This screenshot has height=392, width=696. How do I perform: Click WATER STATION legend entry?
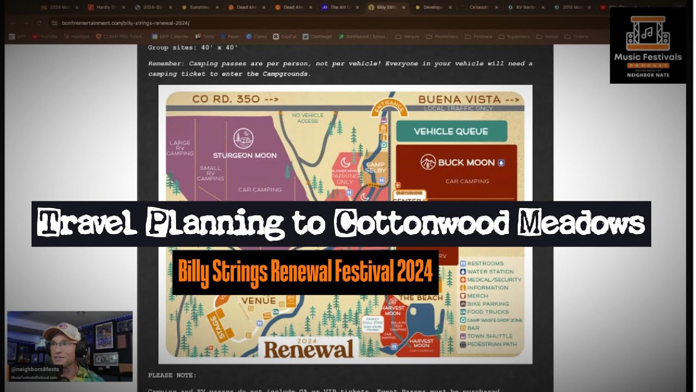pyautogui.click(x=486, y=272)
